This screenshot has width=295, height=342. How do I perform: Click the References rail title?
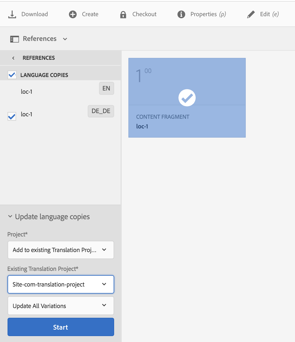(x=40, y=39)
